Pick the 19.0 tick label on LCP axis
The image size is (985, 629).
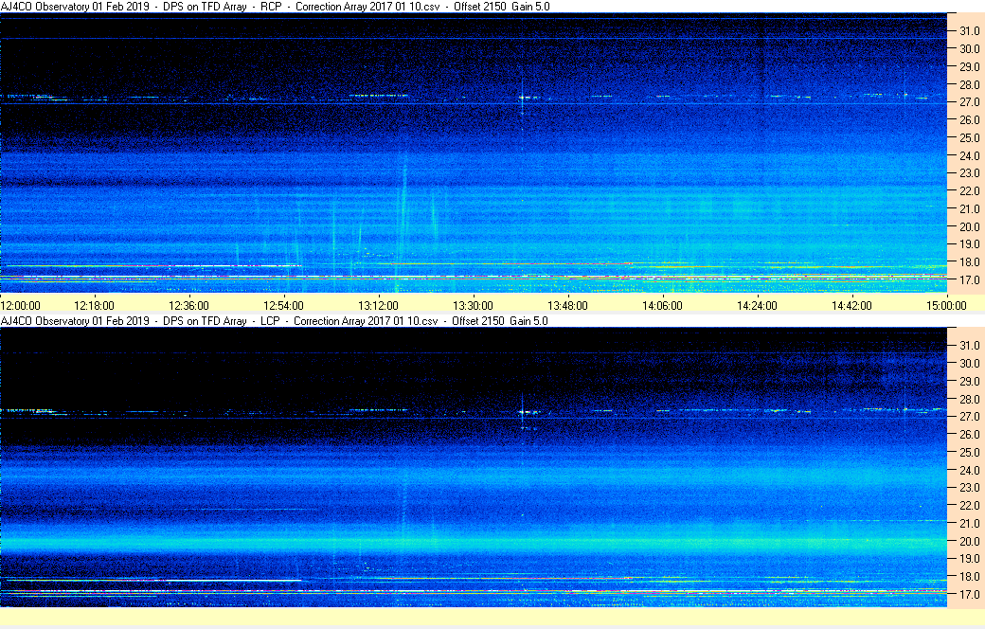coord(969,558)
